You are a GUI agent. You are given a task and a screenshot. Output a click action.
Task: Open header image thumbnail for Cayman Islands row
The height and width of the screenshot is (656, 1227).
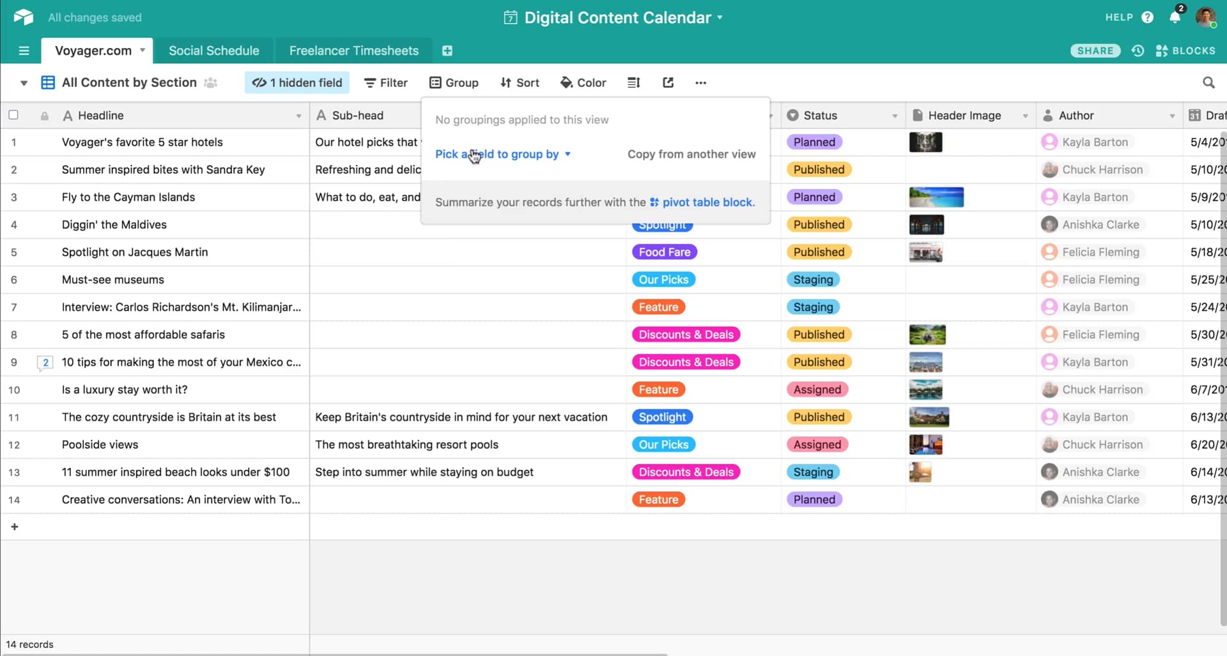936,197
